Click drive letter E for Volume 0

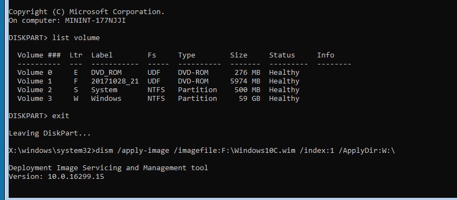coord(76,73)
